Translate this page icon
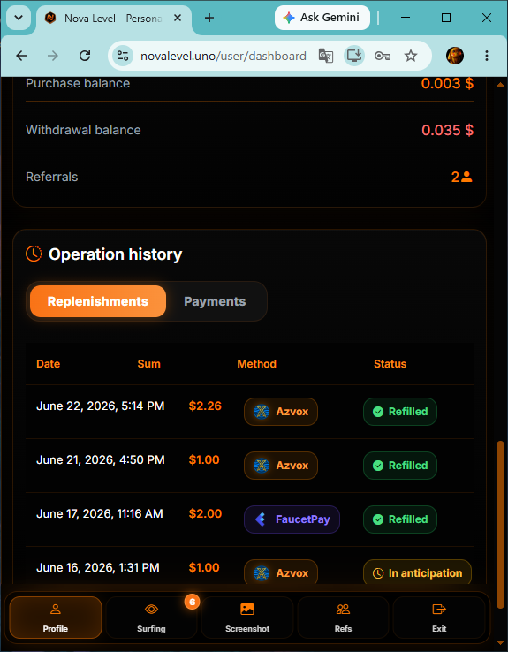 326,56
